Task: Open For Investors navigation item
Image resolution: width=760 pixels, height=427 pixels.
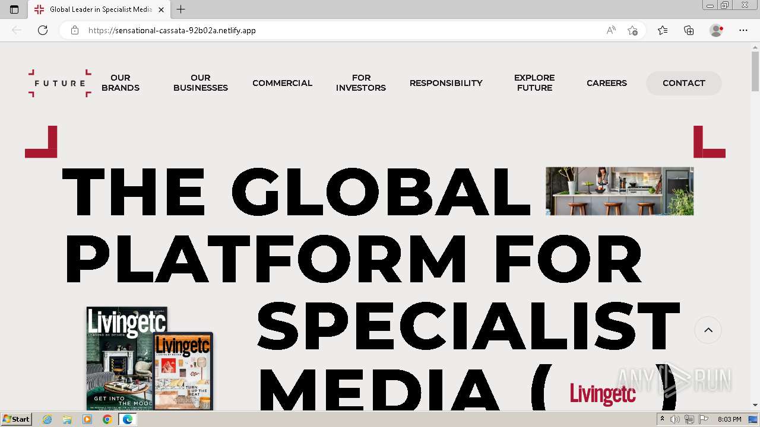Action: (361, 83)
